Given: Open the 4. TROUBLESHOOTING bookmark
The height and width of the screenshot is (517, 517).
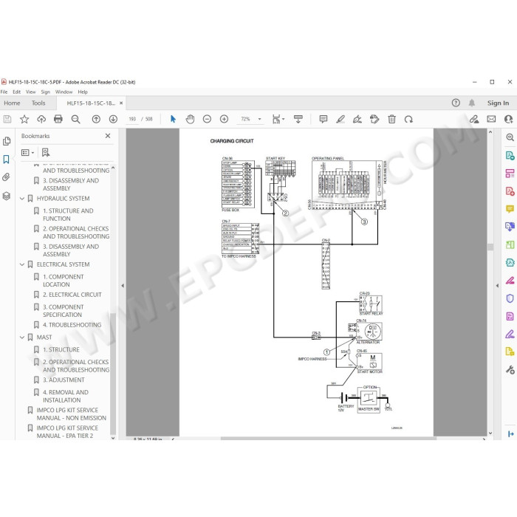Looking at the screenshot, I should point(72,325).
